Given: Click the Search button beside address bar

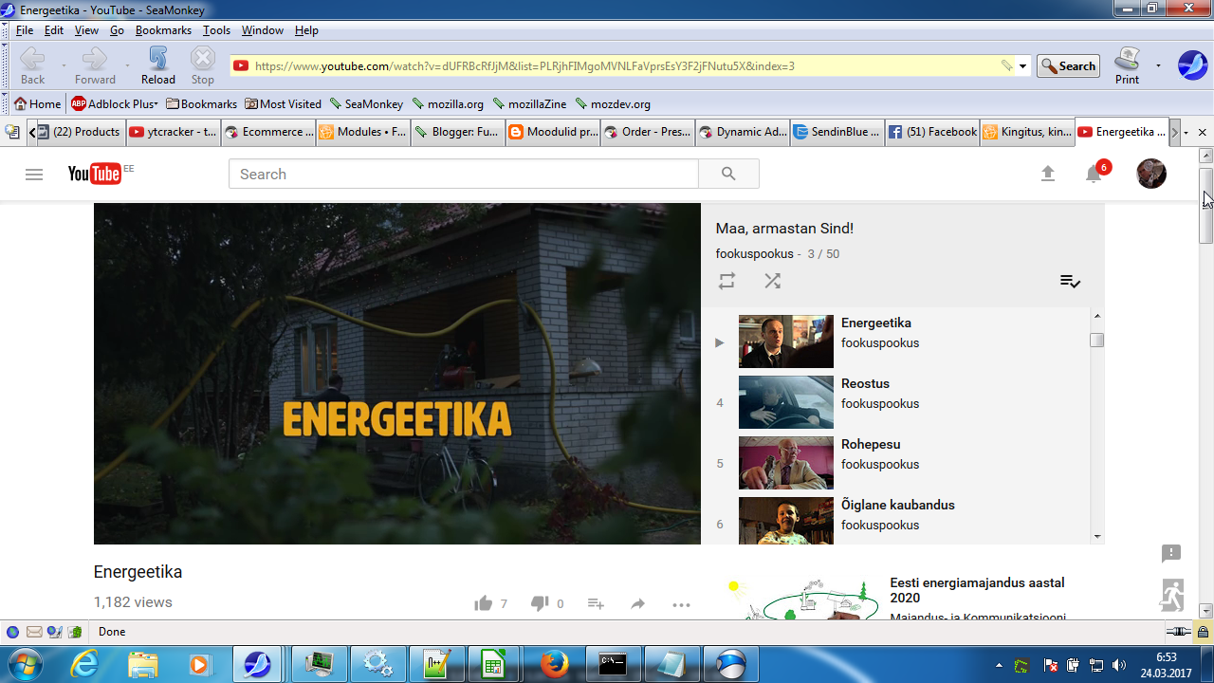Looking at the screenshot, I should pyautogui.click(x=1068, y=66).
